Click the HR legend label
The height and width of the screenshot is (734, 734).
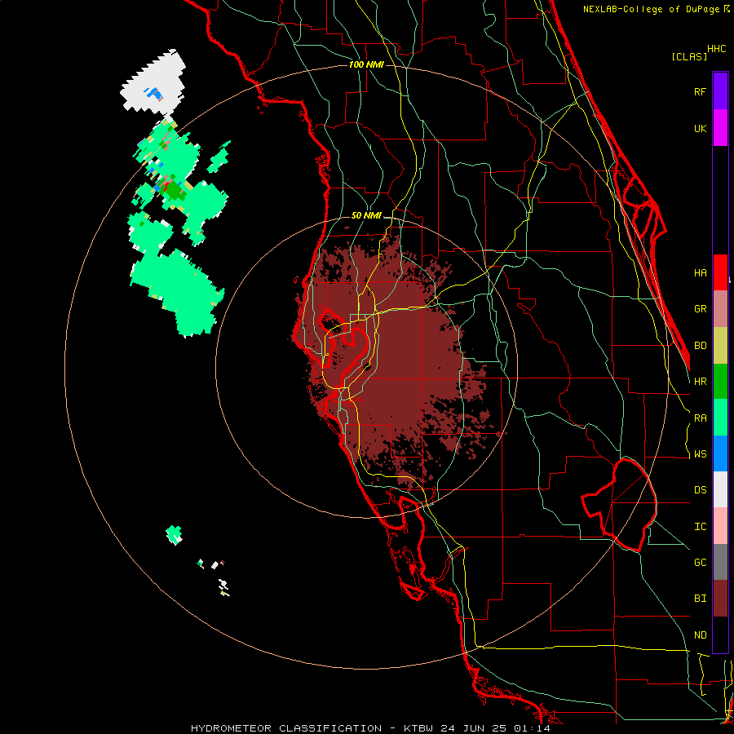tap(700, 381)
